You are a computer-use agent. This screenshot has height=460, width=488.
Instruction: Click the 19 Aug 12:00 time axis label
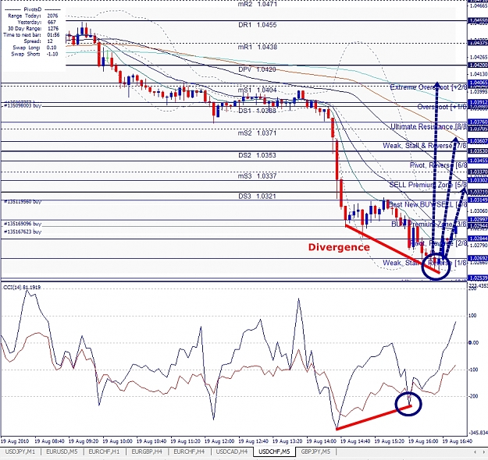[x=219, y=441]
